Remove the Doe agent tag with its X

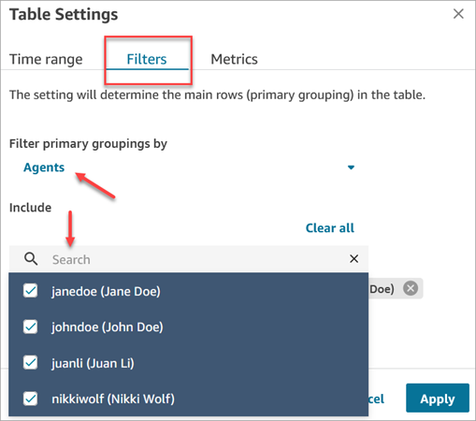(x=411, y=288)
